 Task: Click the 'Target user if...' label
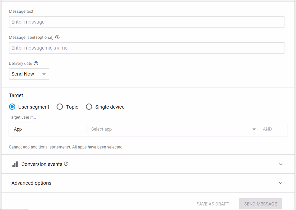point(22,117)
